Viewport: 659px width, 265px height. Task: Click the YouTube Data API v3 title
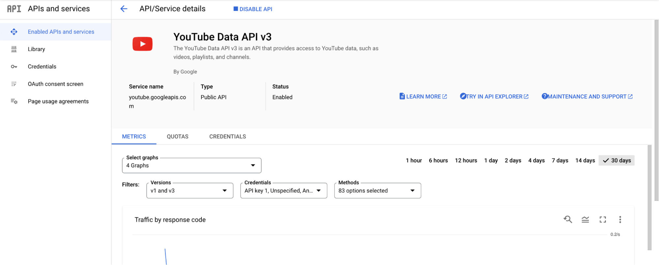[x=223, y=37]
